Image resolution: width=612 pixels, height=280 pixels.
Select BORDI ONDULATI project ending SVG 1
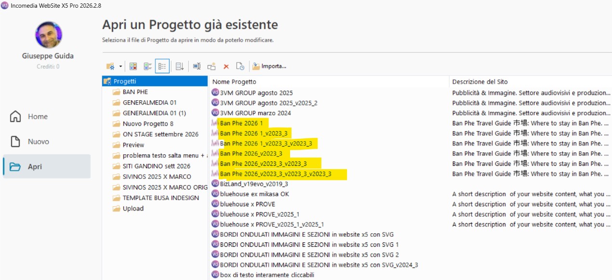[309, 244]
